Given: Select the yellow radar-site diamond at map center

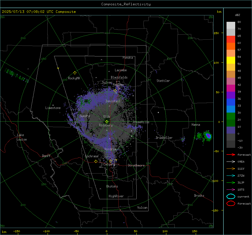Looking at the screenshot, I should click(x=107, y=122).
